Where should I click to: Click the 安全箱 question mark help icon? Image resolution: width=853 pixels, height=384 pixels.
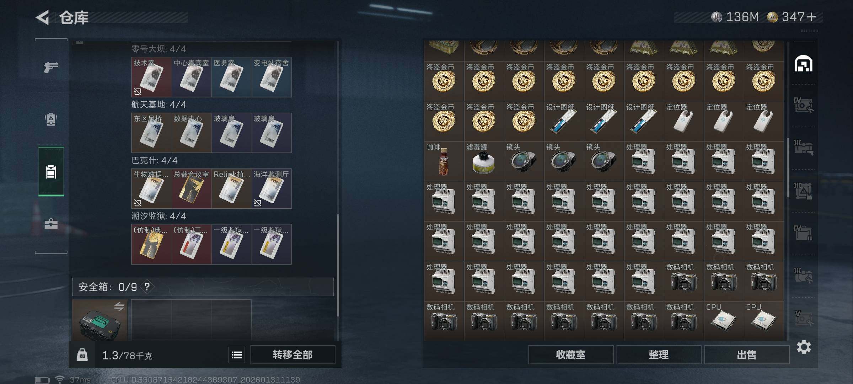147,287
